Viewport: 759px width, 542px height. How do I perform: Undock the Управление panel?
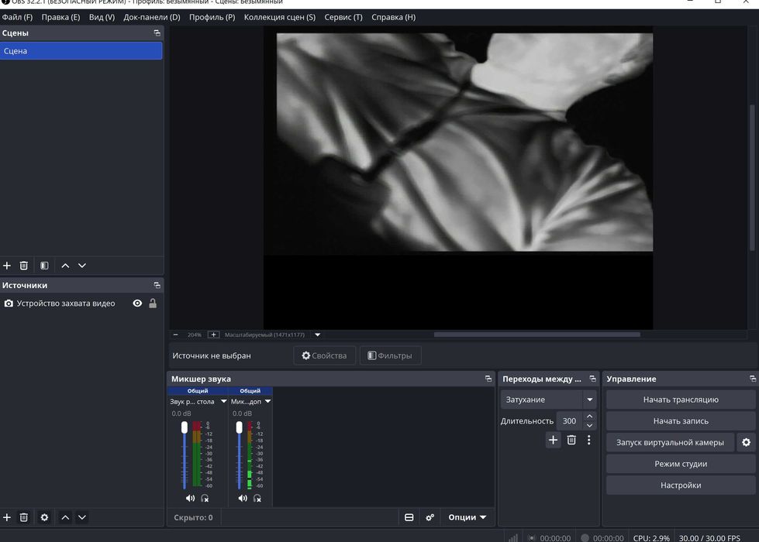coord(753,379)
